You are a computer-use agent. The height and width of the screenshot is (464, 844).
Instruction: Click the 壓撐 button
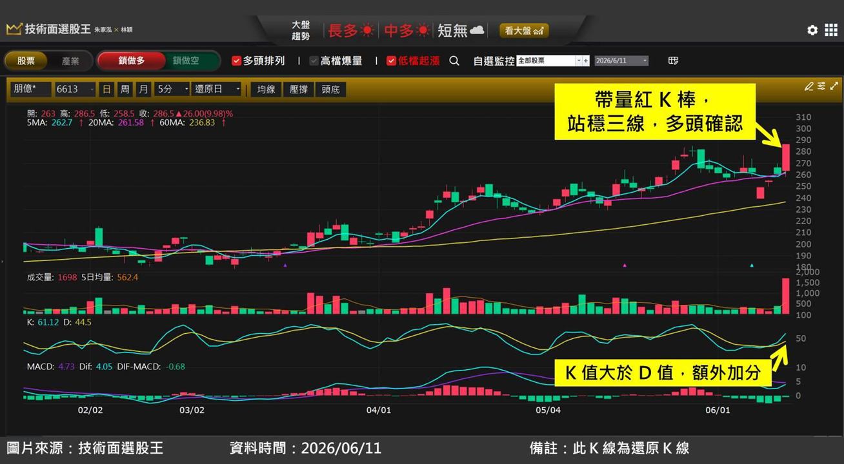click(299, 89)
